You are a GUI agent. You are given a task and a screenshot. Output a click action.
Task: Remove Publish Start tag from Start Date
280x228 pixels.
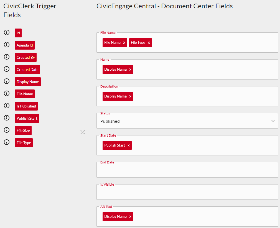point(129,145)
